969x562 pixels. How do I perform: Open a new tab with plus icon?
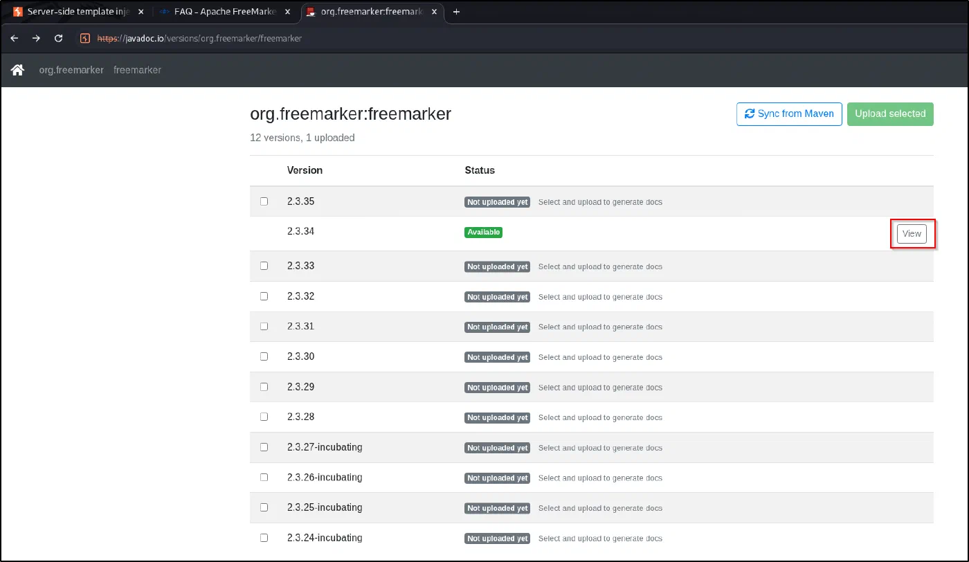pos(456,12)
